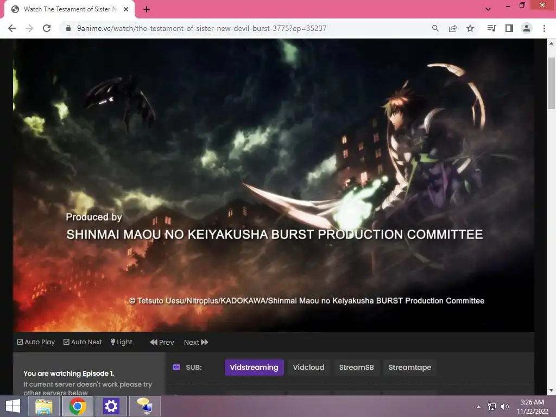Viewport: 556px width, 417px height.
Task: Switch to the StreamSB server
Action: coord(356,368)
